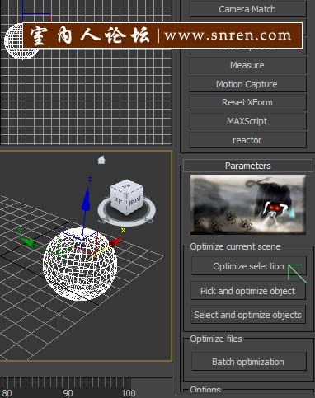Click the blue Z axis gizmo arrow
This screenshot has width=315, height=398.
87,198
